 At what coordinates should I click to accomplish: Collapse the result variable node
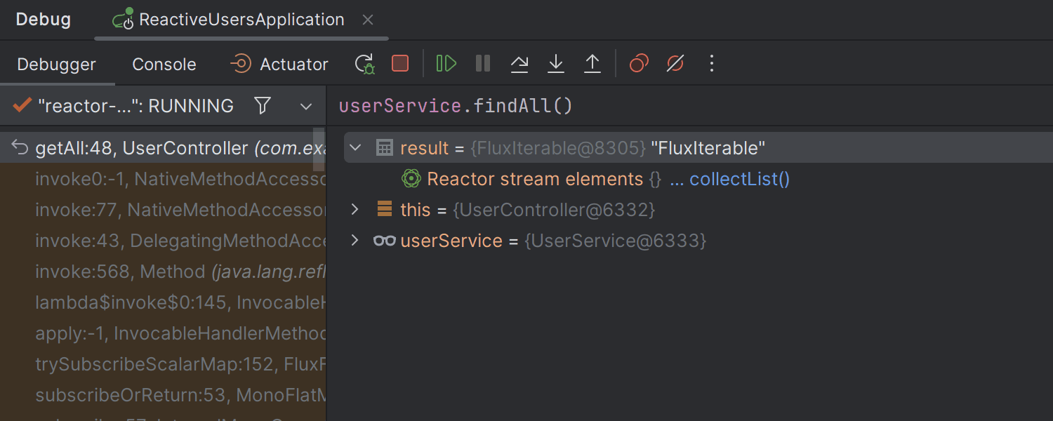point(355,148)
